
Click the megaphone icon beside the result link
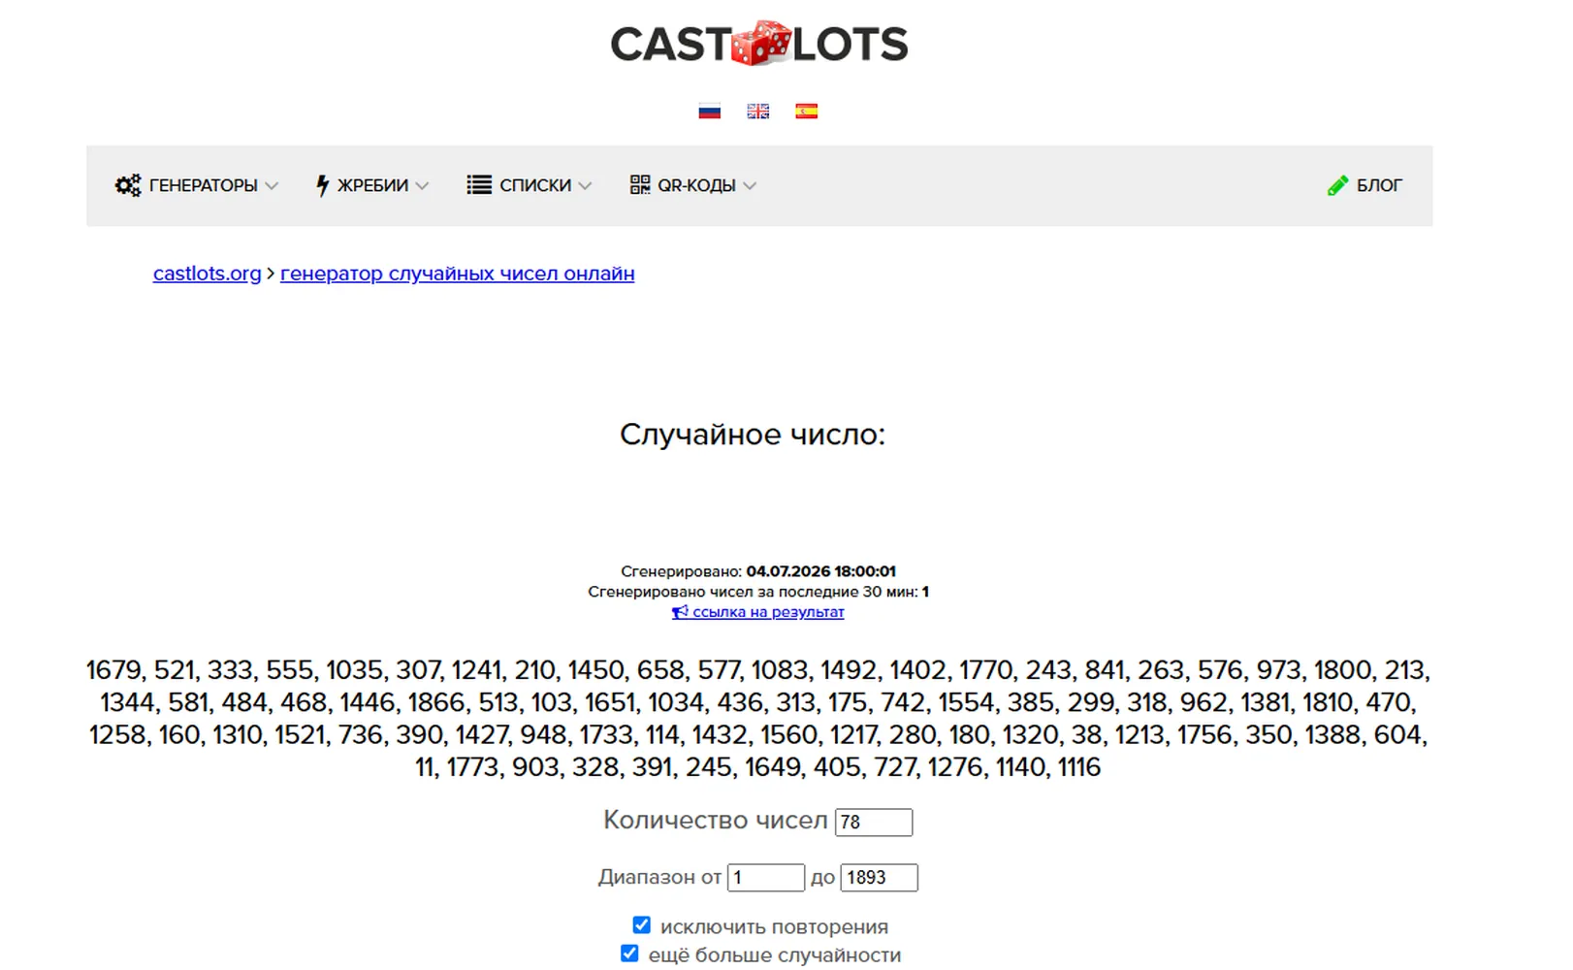pos(680,612)
